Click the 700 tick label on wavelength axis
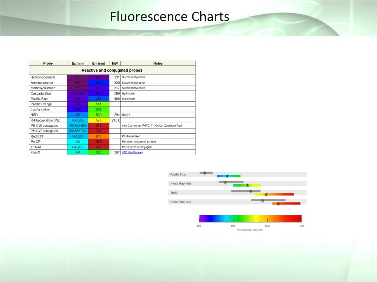 point(302,226)
